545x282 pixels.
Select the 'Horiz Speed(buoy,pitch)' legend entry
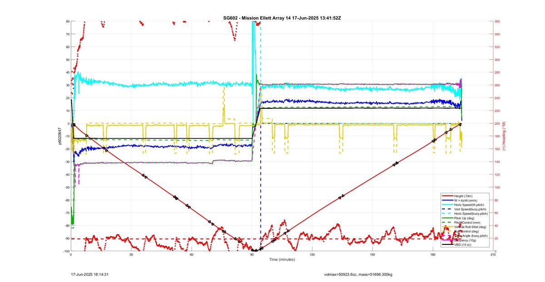coord(471,214)
